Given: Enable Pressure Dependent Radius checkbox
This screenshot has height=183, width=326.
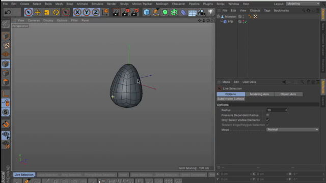Looking at the screenshot, I should coord(268,115).
